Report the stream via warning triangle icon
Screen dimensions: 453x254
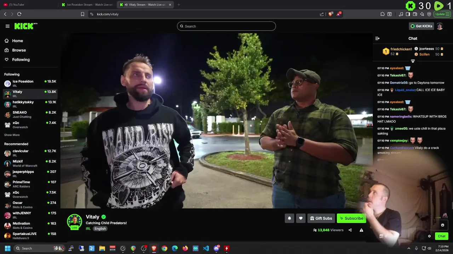(x=361, y=230)
